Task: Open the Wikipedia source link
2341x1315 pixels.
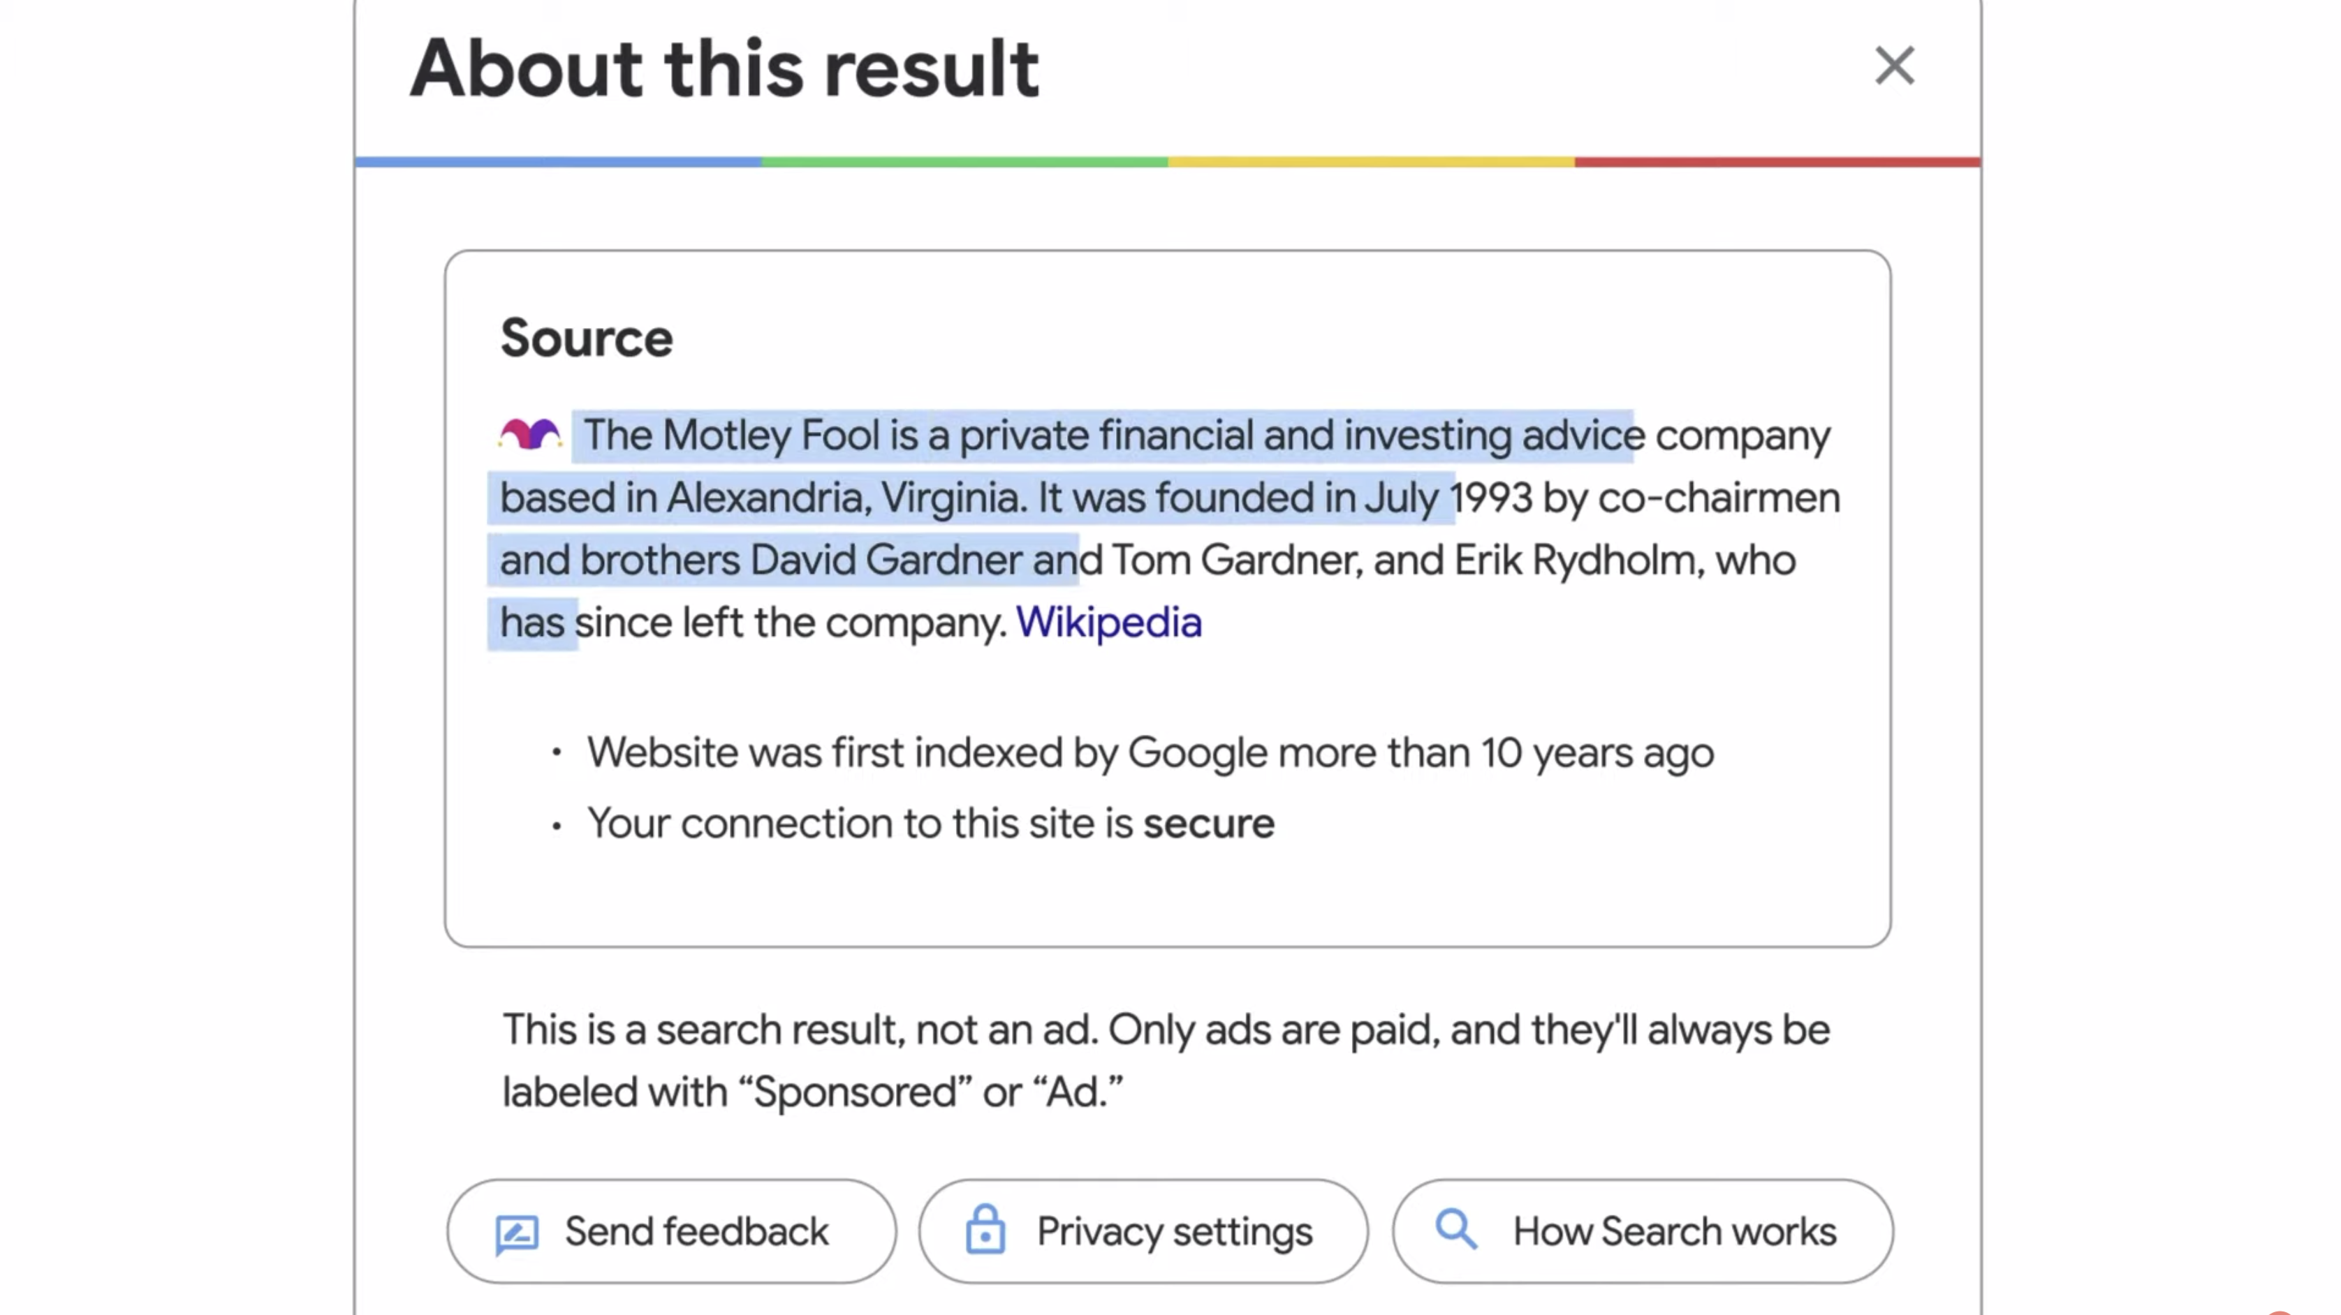Action: [1109, 623]
